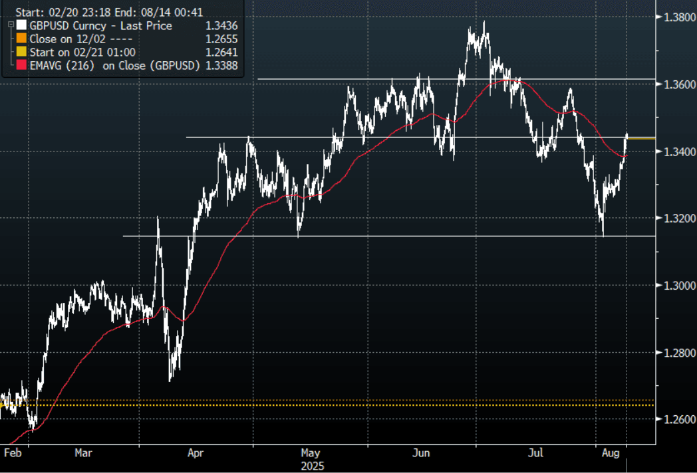The image size is (697, 473).
Task: Click the 1.3800 price axis label
Action: click(676, 18)
